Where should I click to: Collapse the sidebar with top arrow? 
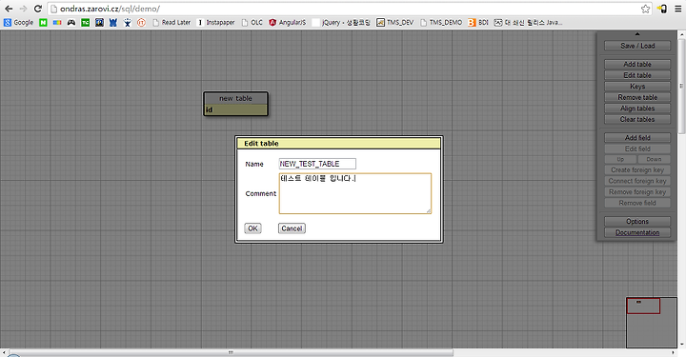pyautogui.click(x=637, y=34)
